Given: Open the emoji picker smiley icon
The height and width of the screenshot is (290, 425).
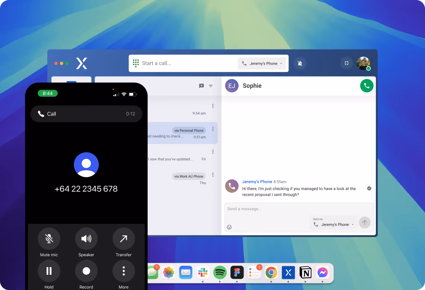Looking at the screenshot, I should click(229, 227).
